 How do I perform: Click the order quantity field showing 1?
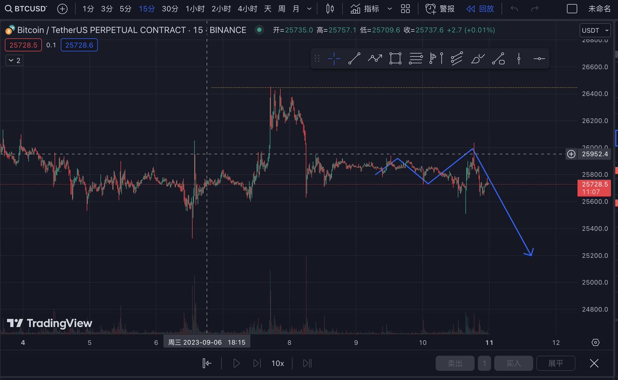[484, 364]
